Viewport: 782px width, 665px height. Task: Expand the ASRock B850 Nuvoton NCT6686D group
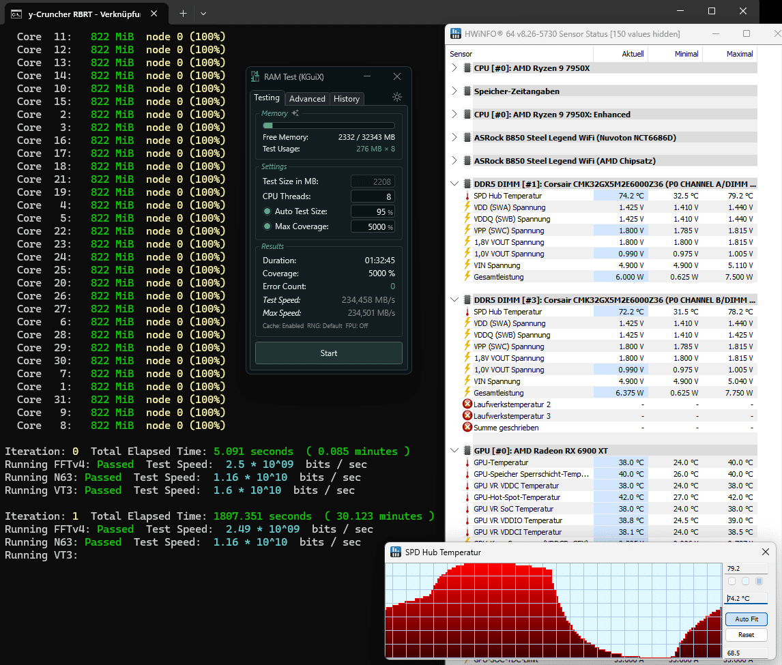coord(455,138)
